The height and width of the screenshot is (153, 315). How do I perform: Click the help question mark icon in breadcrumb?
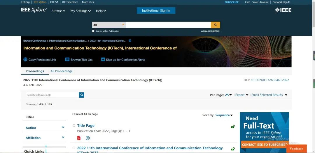tap(130, 41)
